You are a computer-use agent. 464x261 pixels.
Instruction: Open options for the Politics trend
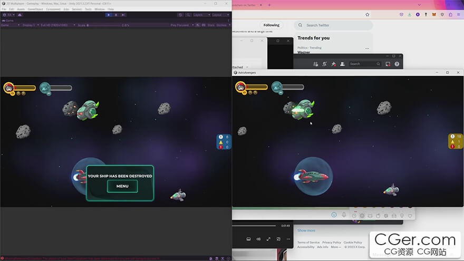(x=367, y=48)
